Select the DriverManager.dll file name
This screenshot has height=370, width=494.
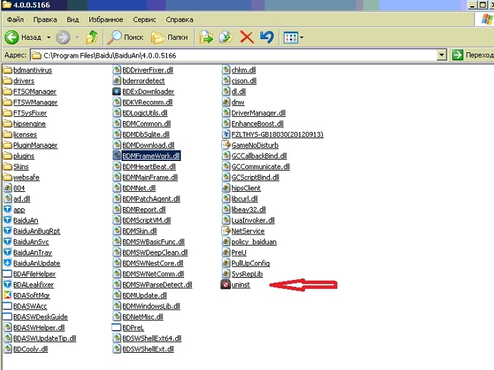(x=258, y=113)
